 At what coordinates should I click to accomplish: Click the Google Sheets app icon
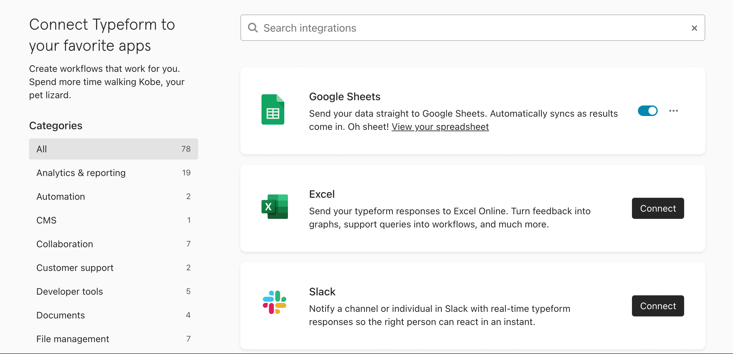[x=273, y=109]
